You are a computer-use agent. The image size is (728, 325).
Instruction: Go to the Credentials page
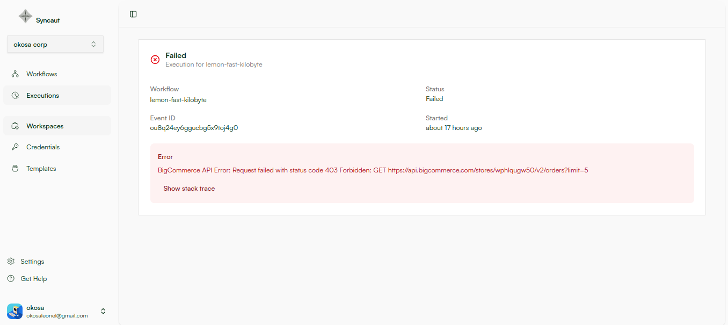point(43,147)
